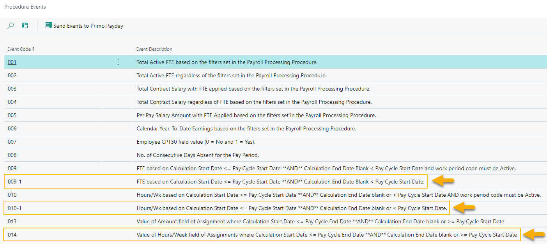The image size is (547, 244).
Task: Open event 002 record
Action: tap(12, 75)
